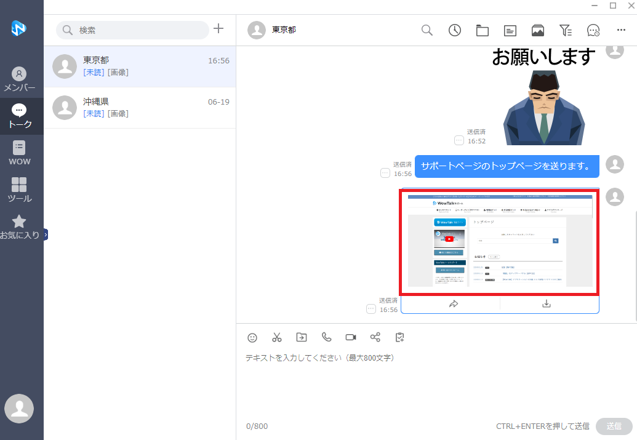The width and height of the screenshot is (637, 440).
Task: Open the 沖縄県 conversation
Action: coord(140,107)
